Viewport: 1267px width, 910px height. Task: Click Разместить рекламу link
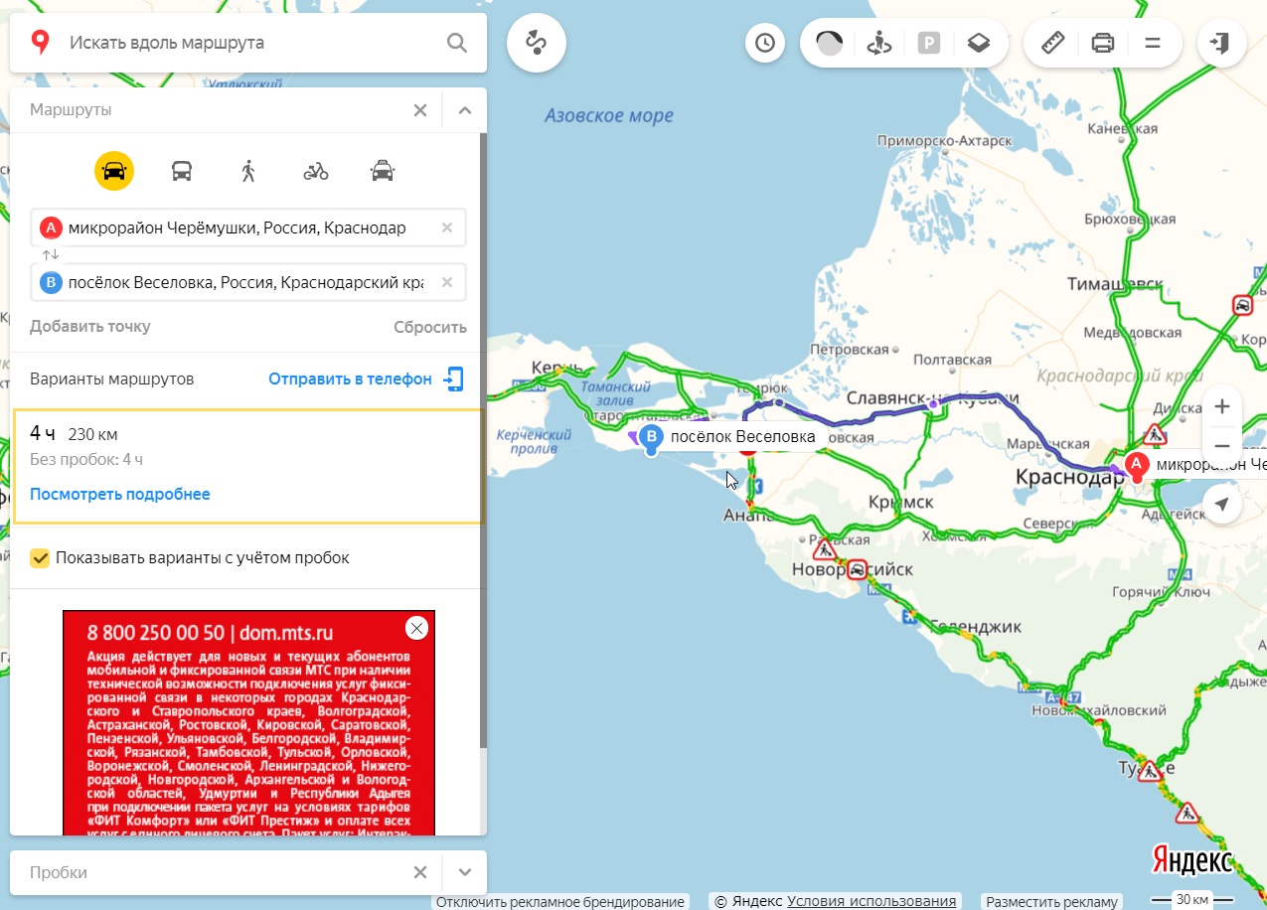[x=1052, y=902]
